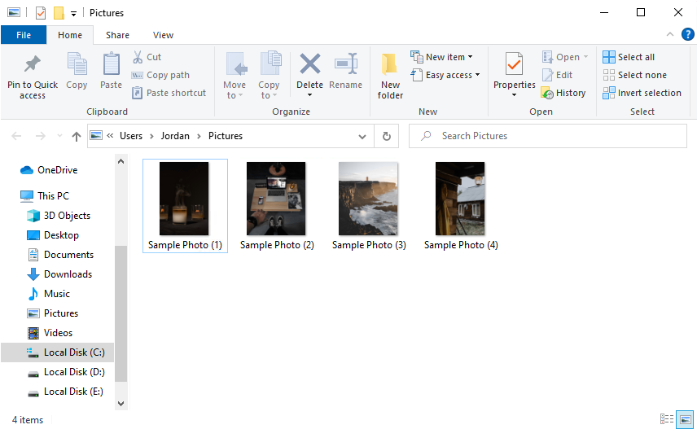Click Users in the address breadcrumb
Screen dimensions: 697x429
[131, 136]
